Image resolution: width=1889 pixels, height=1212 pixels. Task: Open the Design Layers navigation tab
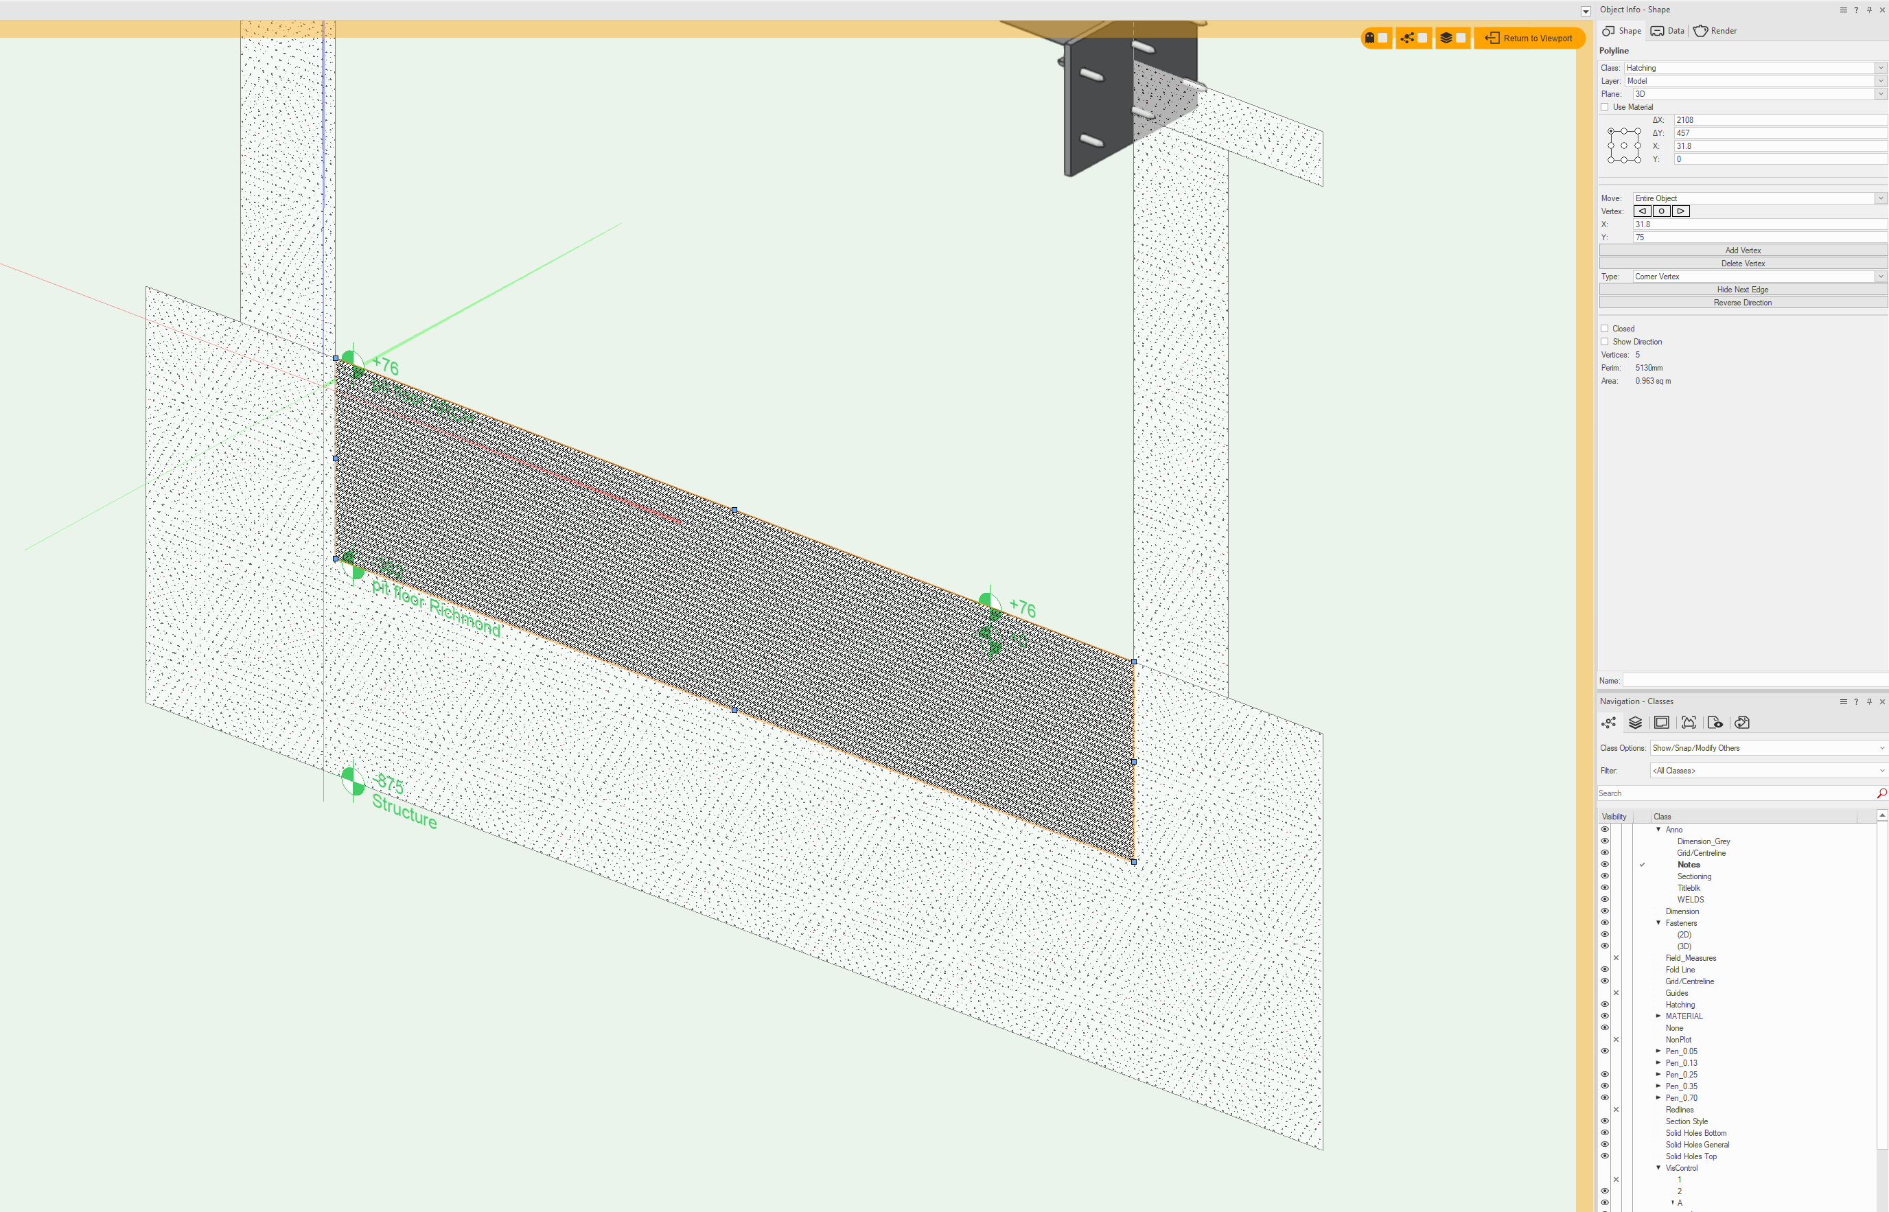(1635, 723)
